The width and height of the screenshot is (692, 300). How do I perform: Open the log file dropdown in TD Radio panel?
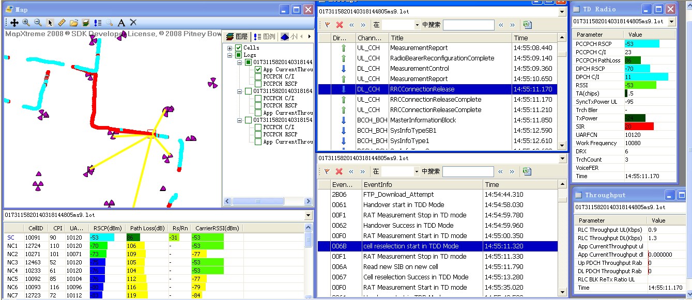click(671, 22)
